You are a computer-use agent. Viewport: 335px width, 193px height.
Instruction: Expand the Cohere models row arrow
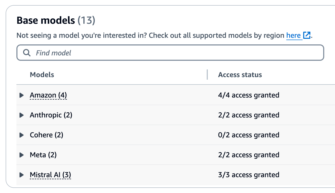[22, 135]
